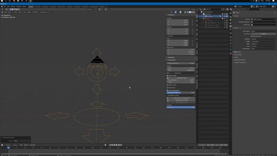
Task: Click the outliner search field
Action: tap(214, 9)
